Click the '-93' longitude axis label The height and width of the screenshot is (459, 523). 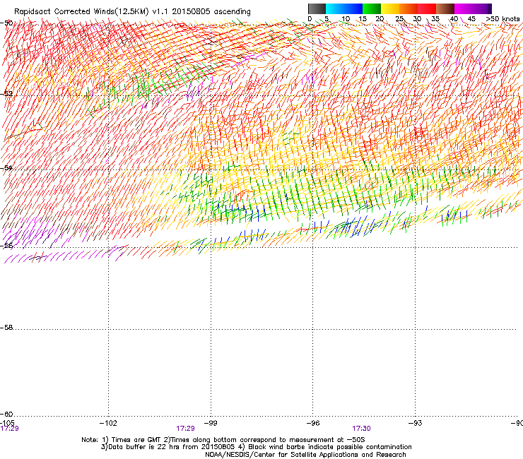(415, 423)
